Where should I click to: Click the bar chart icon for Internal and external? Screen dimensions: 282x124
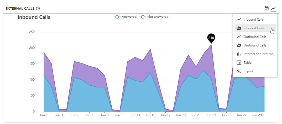click(x=239, y=54)
